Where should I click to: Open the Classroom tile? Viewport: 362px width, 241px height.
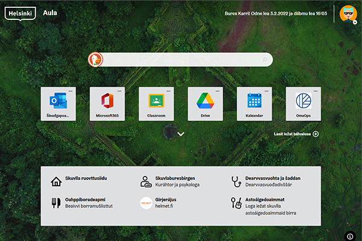click(x=156, y=104)
